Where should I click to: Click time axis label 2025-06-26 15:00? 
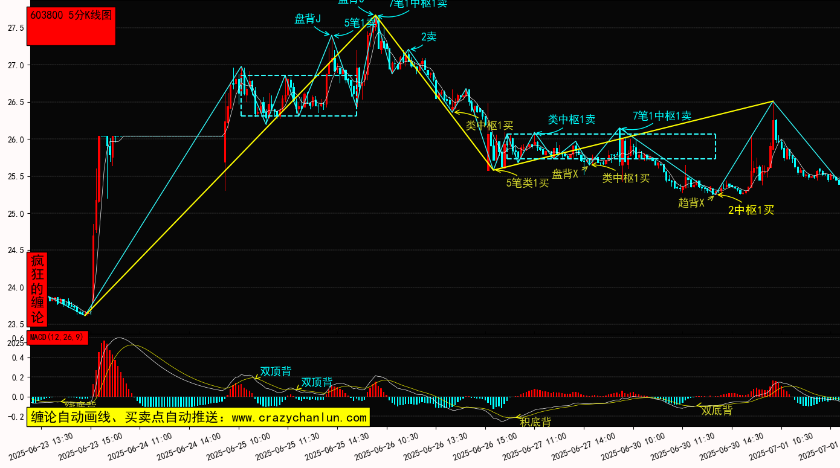pyautogui.click(x=486, y=446)
